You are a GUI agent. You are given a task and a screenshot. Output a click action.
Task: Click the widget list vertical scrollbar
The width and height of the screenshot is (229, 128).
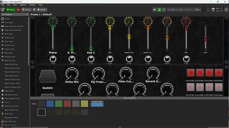(29, 41)
